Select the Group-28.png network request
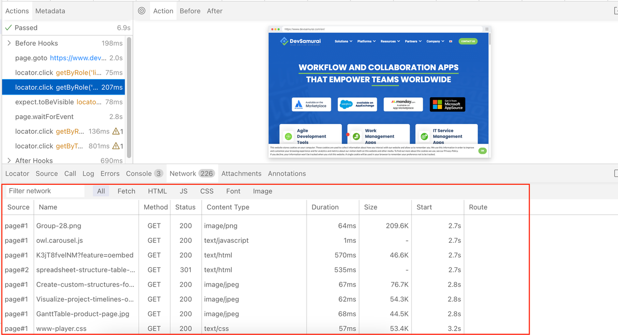 click(265, 225)
